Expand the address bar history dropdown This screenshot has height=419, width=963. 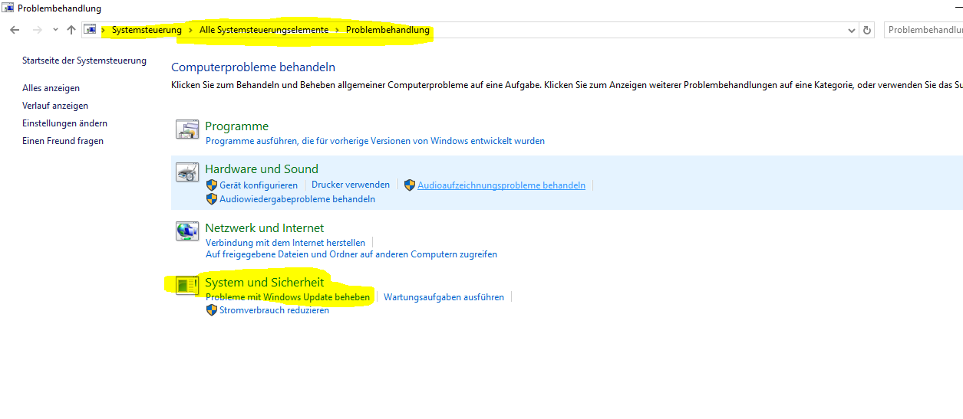point(851,30)
